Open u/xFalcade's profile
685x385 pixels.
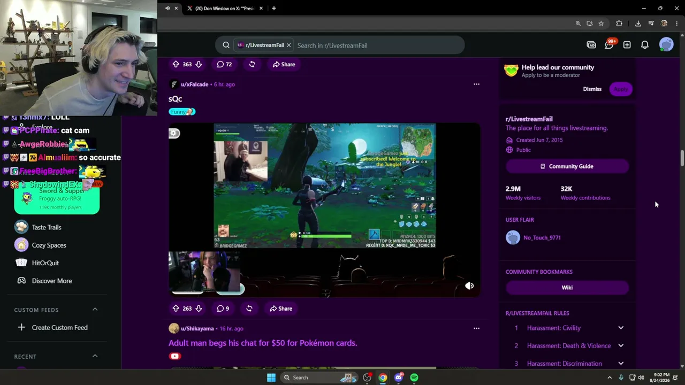click(x=194, y=84)
